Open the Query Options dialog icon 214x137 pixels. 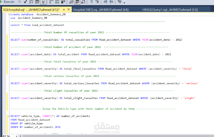pyautogui.click(x=37, y=2)
